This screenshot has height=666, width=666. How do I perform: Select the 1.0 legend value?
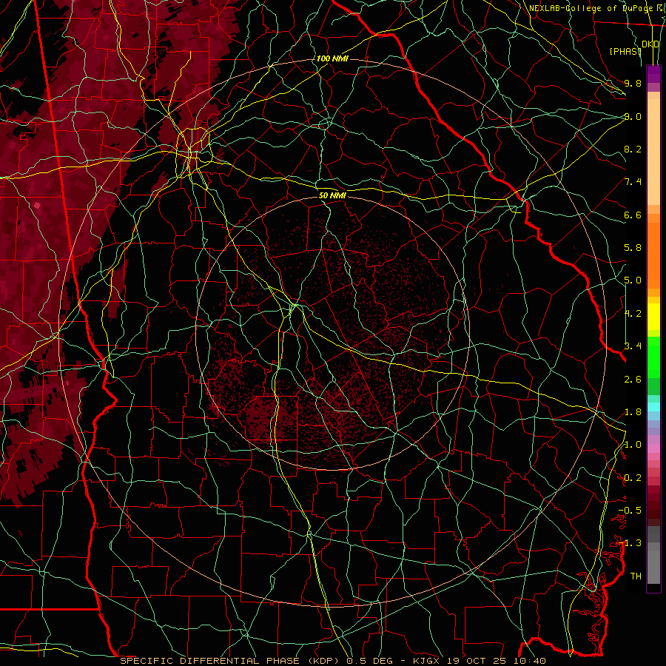[633, 445]
